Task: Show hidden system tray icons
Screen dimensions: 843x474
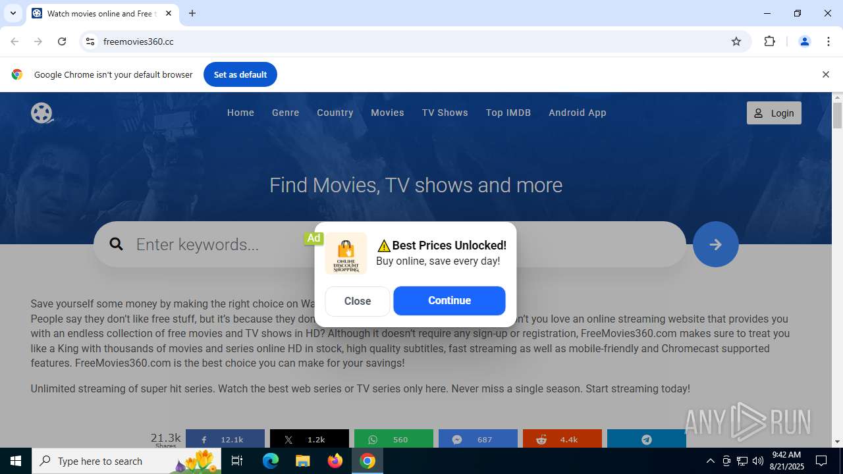Action: tap(710, 461)
